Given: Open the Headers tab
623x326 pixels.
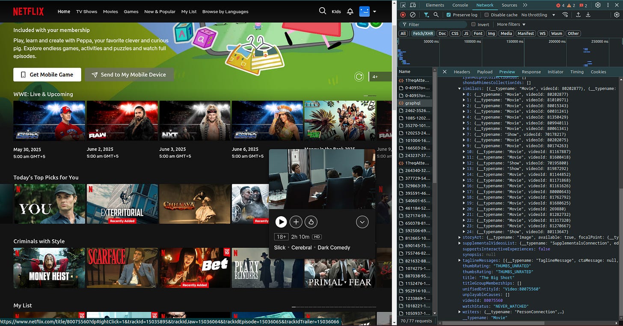Looking at the screenshot, I should pyautogui.click(x=462, y=72).
